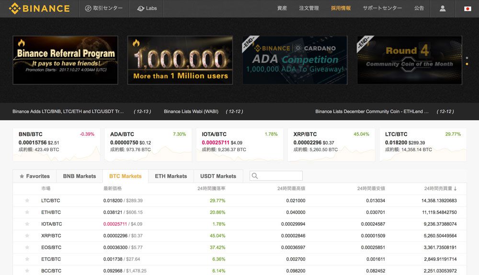Open サポートセンター support center

(x=382, y=8)
